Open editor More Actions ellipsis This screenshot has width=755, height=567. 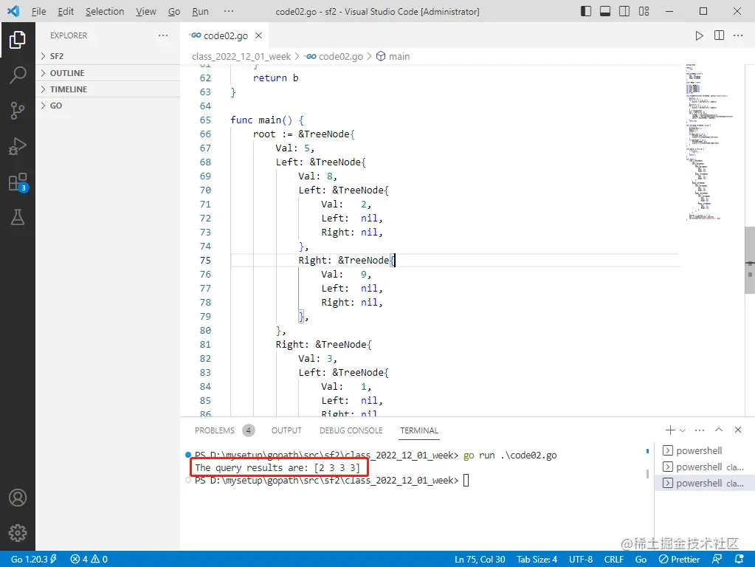738,35
